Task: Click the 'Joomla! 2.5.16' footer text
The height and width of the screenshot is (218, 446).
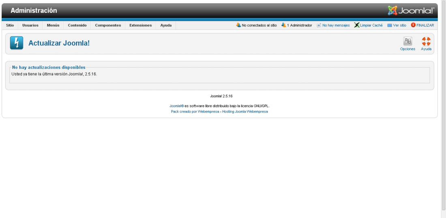Action: tap(221, 96)
